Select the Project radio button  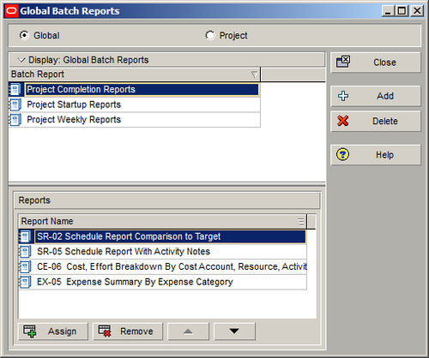coord(210,35)
